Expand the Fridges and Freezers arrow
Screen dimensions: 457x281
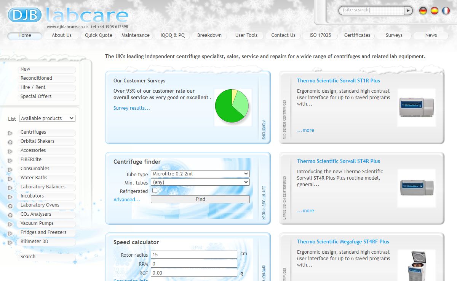(x=10, y=233)
